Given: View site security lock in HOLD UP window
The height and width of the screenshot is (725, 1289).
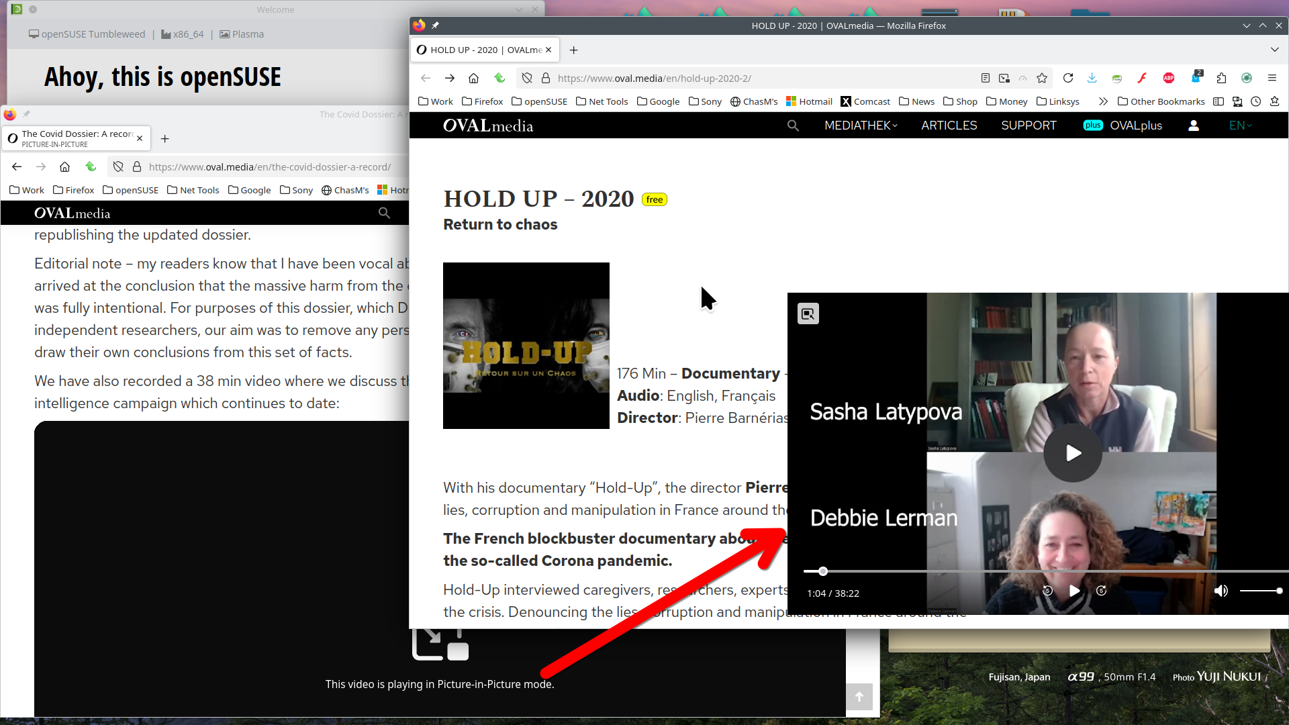Looking at the screenshot, I should pos(546,78).
